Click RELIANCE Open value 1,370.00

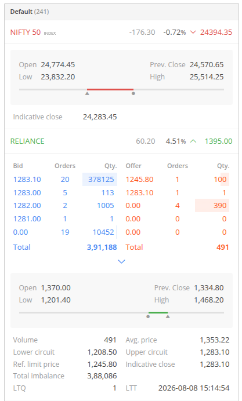click(56, 288)
